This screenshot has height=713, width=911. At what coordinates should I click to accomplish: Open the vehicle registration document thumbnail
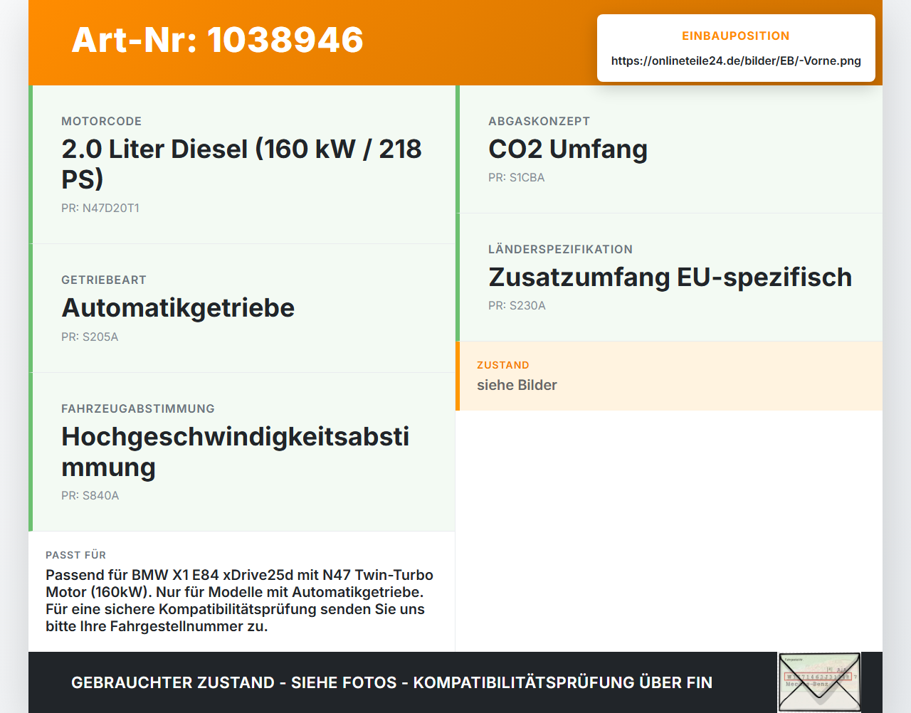[819, 682]
